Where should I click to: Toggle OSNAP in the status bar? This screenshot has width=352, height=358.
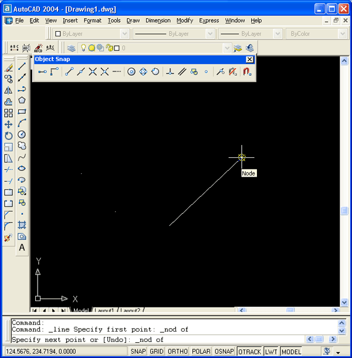pos(224,352)
